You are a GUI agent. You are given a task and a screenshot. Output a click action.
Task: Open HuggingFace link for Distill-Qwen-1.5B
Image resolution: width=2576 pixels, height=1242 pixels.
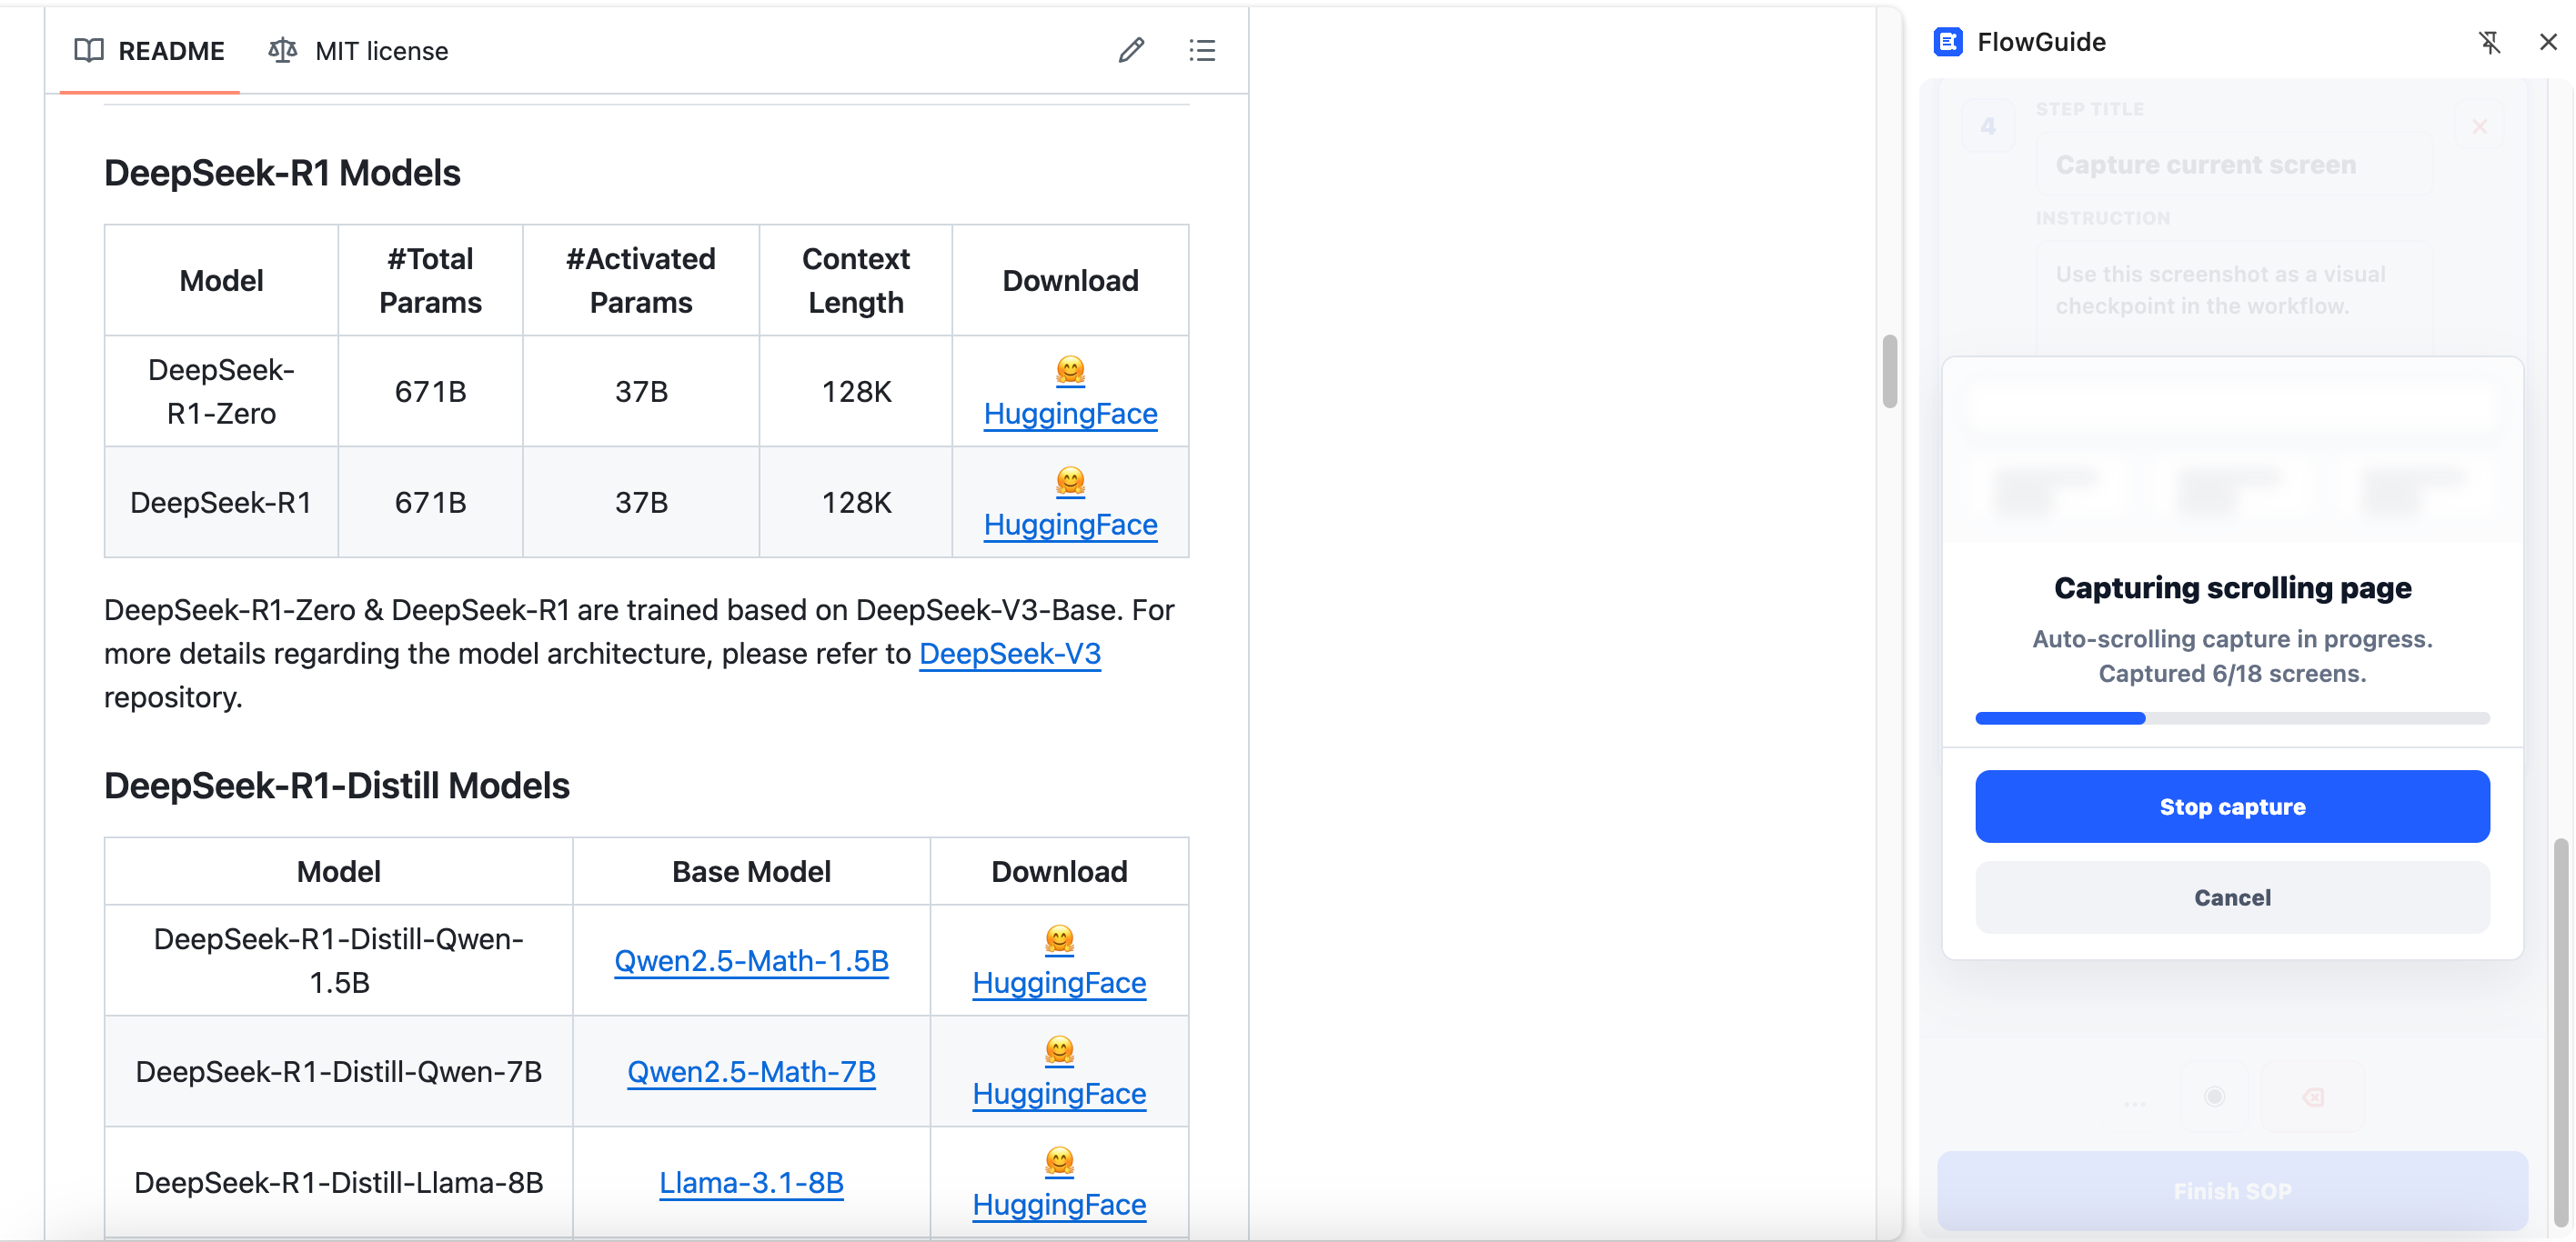[x=1059, y=982]
